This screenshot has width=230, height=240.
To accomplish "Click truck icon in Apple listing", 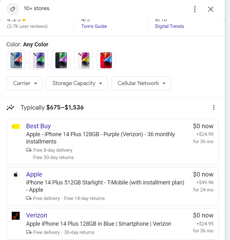I will [x=29, y=198].
